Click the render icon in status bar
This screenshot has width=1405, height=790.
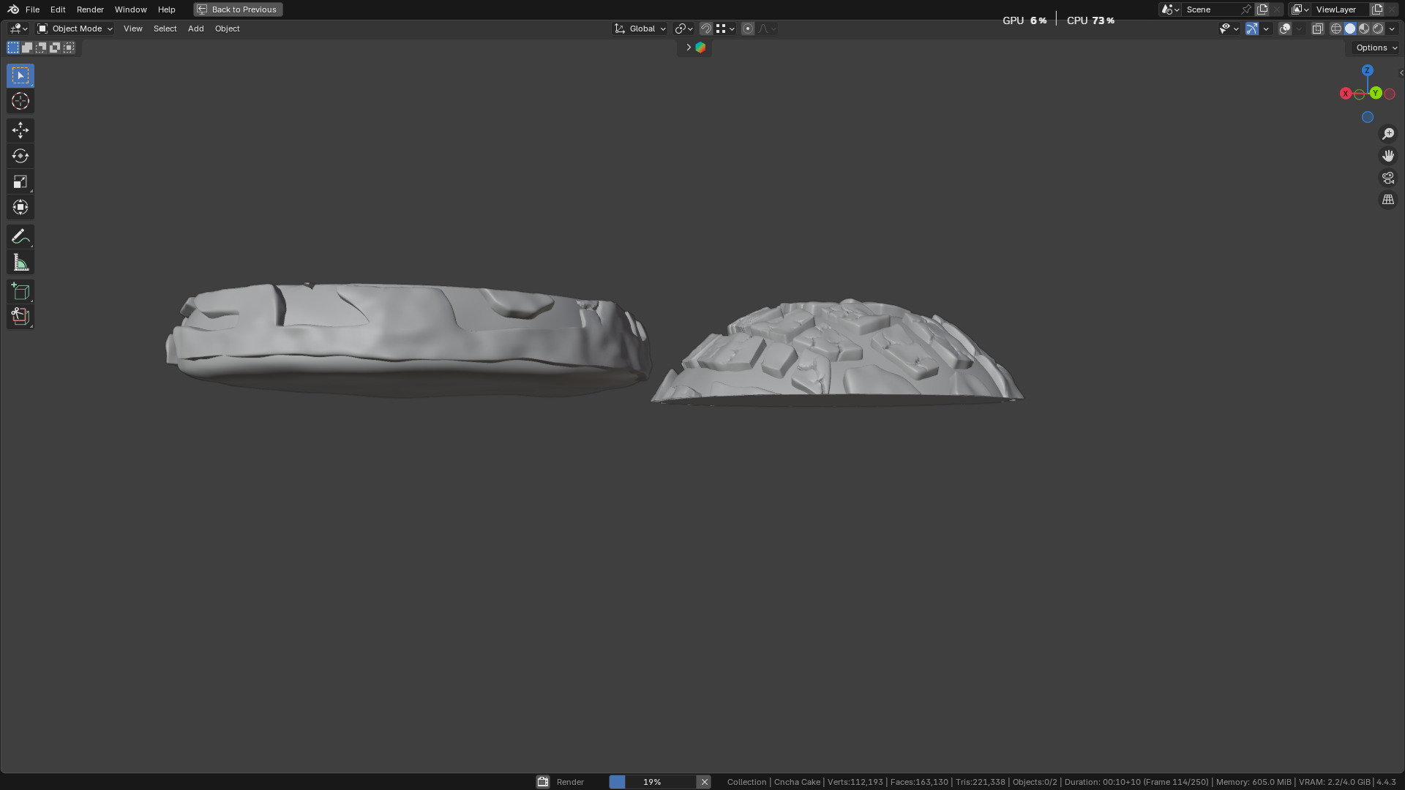[x=543, y=782]
